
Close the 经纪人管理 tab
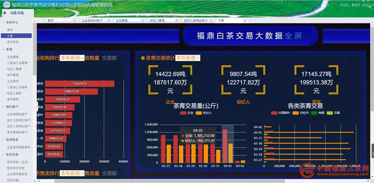(x=177, y=21)
